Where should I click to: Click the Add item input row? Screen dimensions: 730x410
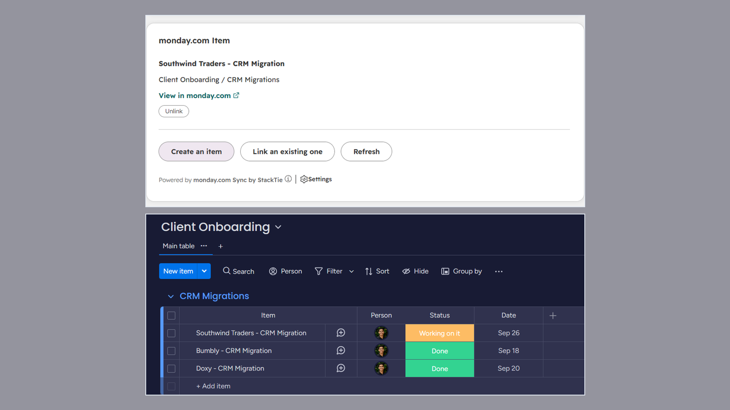click(x=381, y=386)
